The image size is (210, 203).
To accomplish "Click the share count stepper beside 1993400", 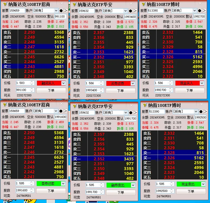I will 101,90.
